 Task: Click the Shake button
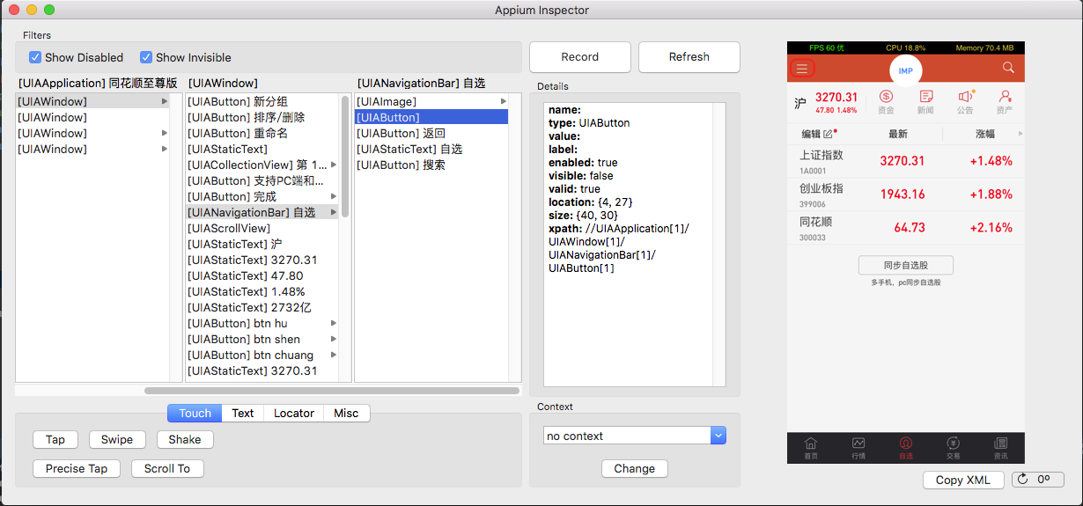pyautogui.click(x=185, y=439)
